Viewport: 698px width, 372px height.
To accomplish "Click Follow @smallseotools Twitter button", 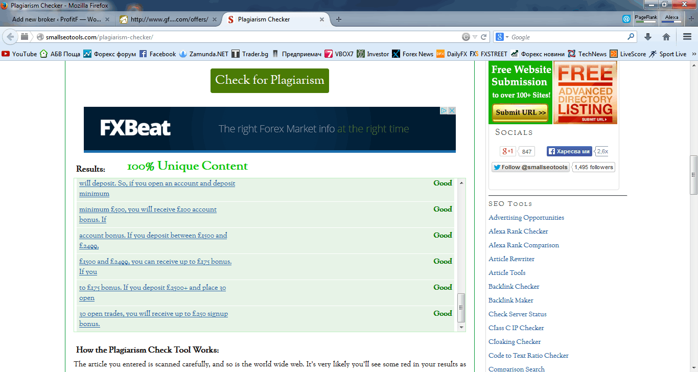I will [530, 167].
